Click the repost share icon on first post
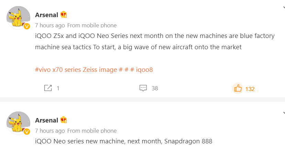Image resolution: width=285 pixels, height=155 pixels. click(48, 88)
